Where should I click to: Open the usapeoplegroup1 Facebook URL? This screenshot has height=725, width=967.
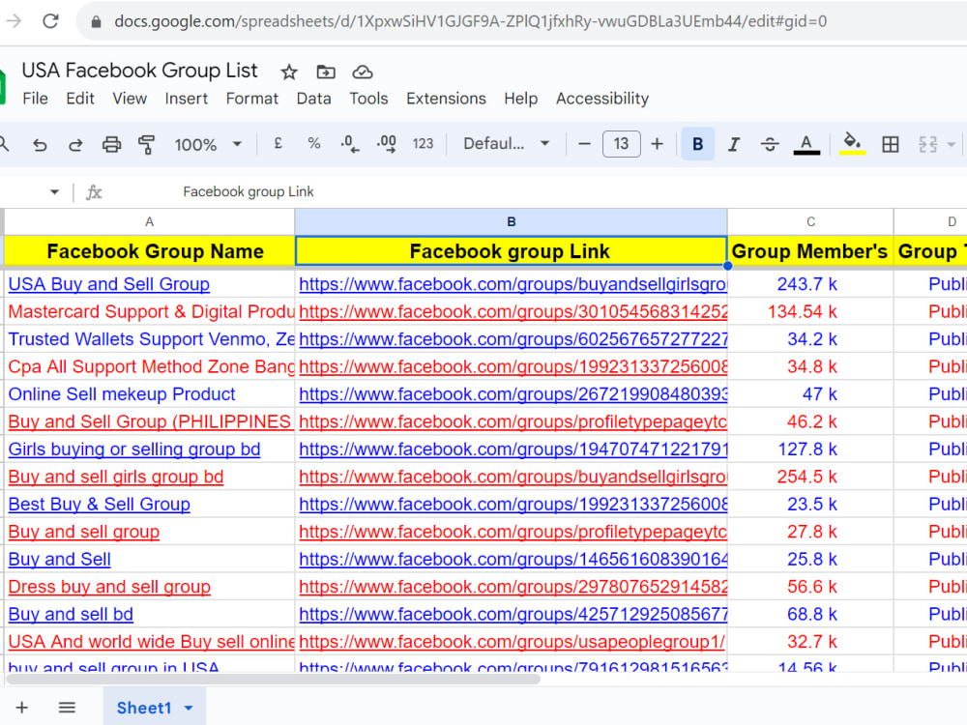(512, 642)
